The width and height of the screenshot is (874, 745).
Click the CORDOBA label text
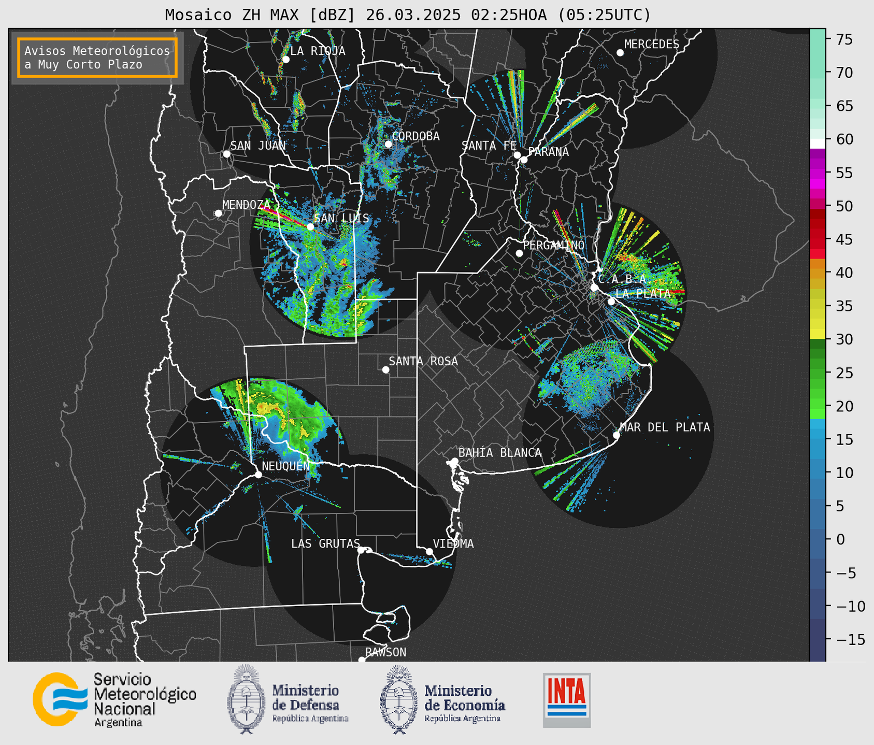415,136
